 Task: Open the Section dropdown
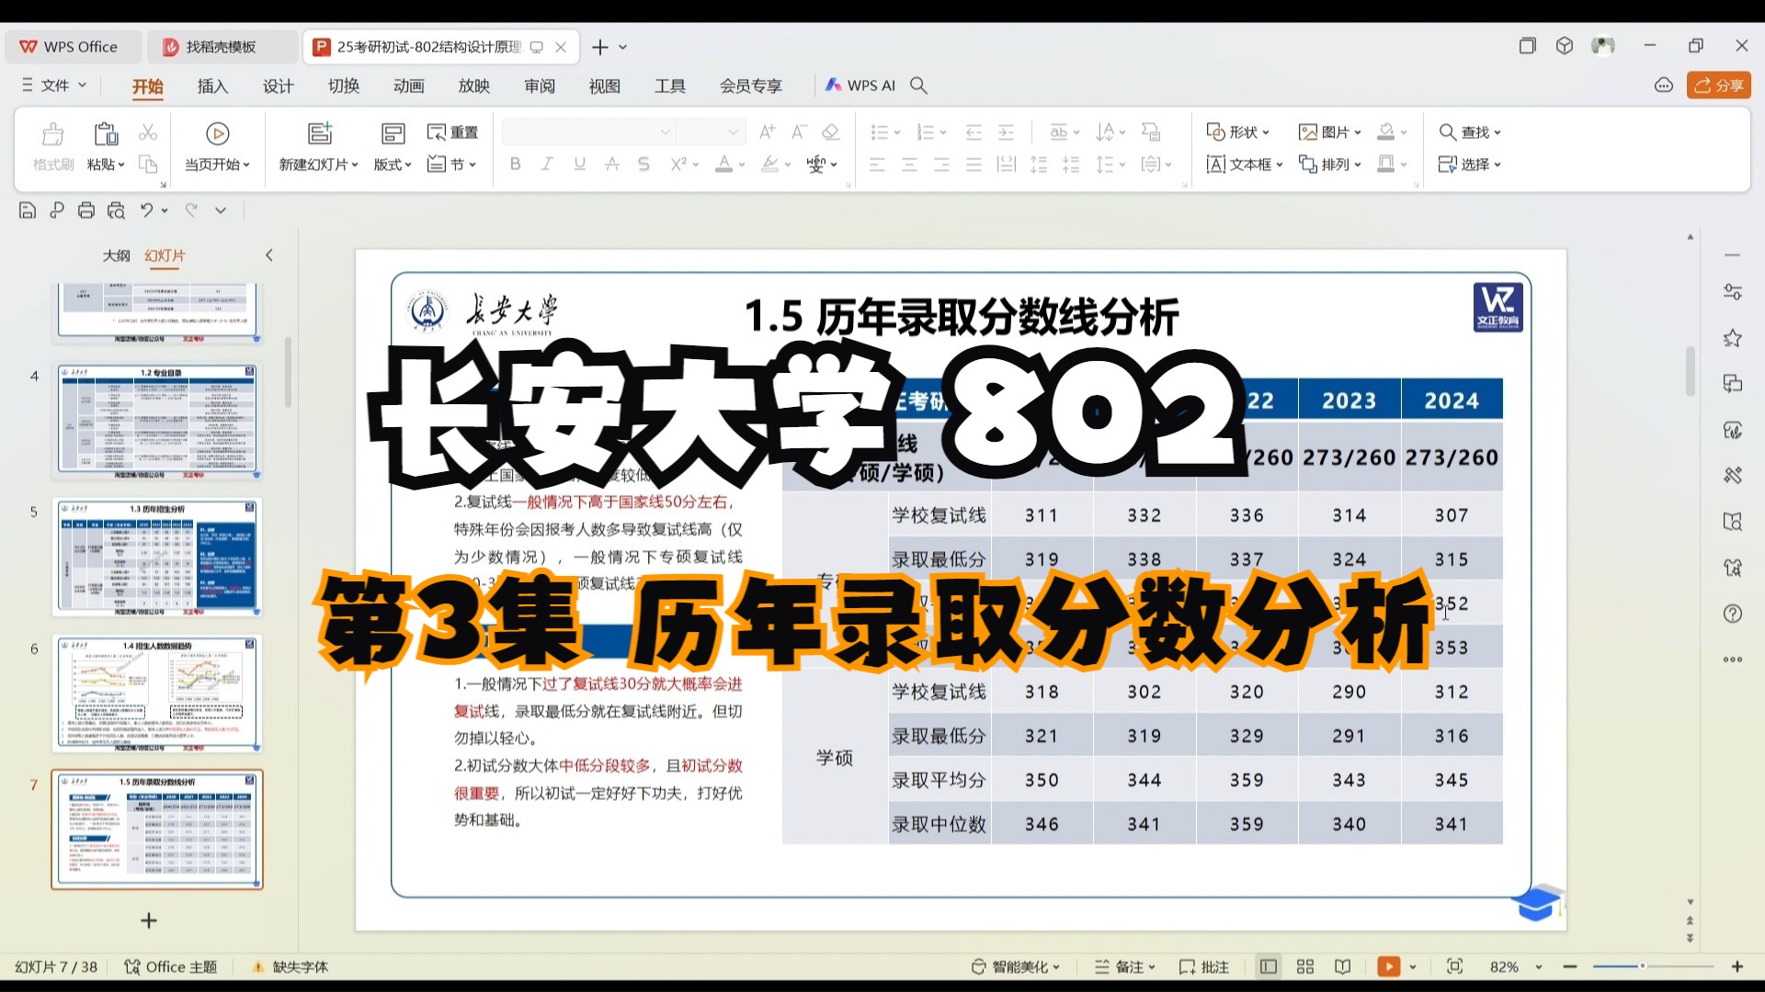[x=451, y=164]
